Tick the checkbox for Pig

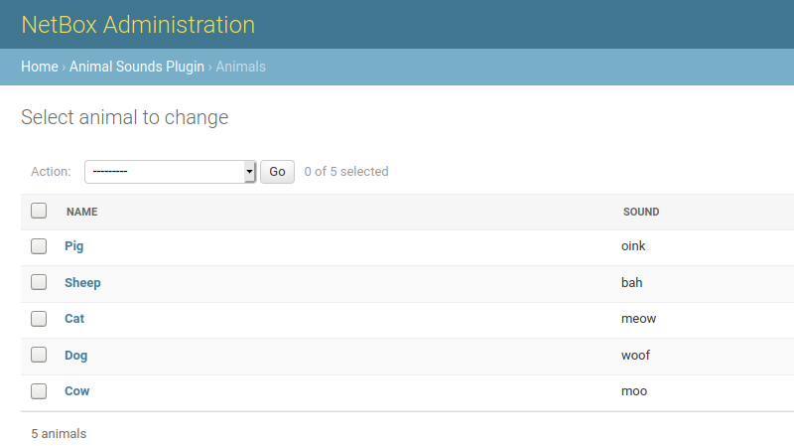pyautogui.click(x=39, y=246)
